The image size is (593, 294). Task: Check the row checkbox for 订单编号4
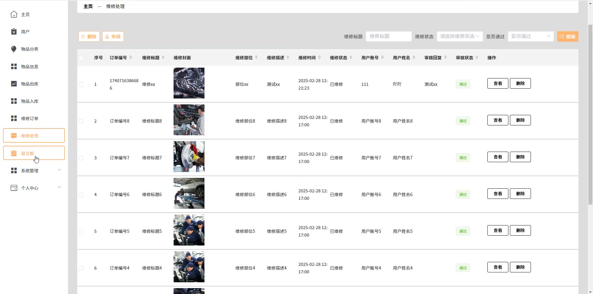pos(81,268)
